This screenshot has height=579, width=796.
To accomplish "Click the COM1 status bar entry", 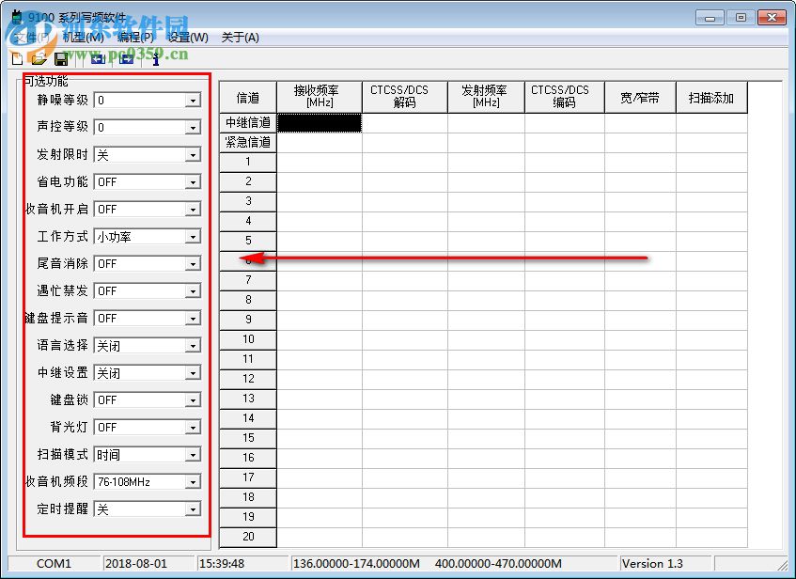I will click(54, 564).
